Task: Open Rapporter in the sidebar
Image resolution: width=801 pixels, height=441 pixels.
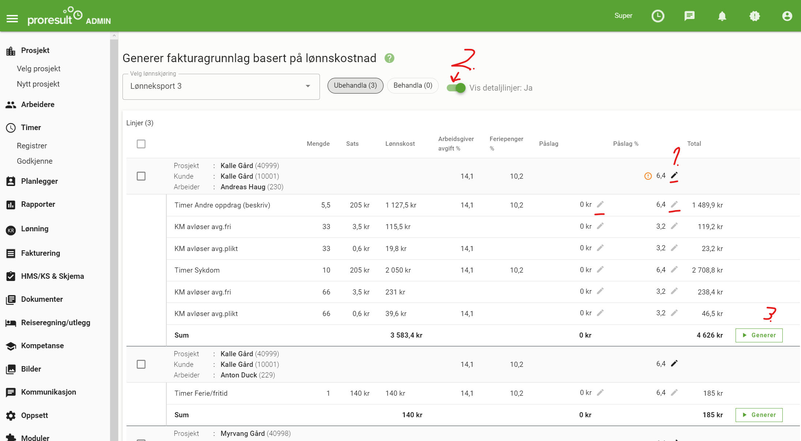Action: pyautogui.click(x=38, y=204)
